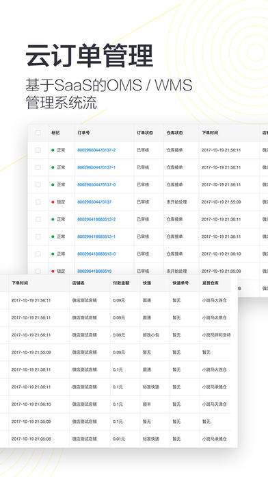This screenshot has width=268, height=477.
Task: Open order link 800296418683513
Action: click(x=94, y=271)
